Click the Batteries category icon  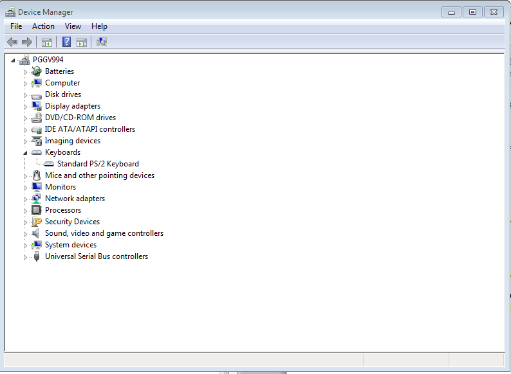tap(37, 71)
